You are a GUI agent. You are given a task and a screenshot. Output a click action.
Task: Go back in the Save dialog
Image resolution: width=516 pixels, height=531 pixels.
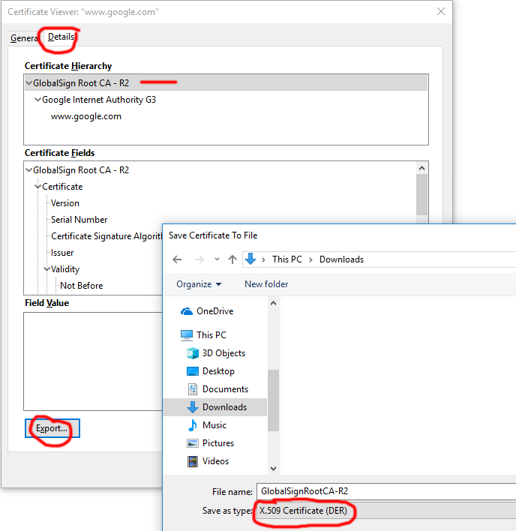pos(177,259)
